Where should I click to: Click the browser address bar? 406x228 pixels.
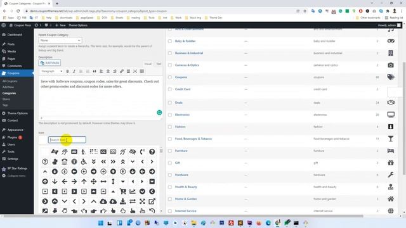pos(160,11)
